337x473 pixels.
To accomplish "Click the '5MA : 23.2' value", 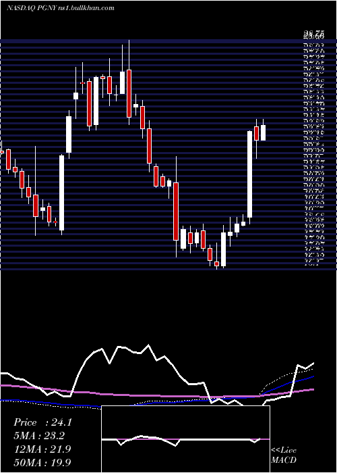I will [39, 436].
